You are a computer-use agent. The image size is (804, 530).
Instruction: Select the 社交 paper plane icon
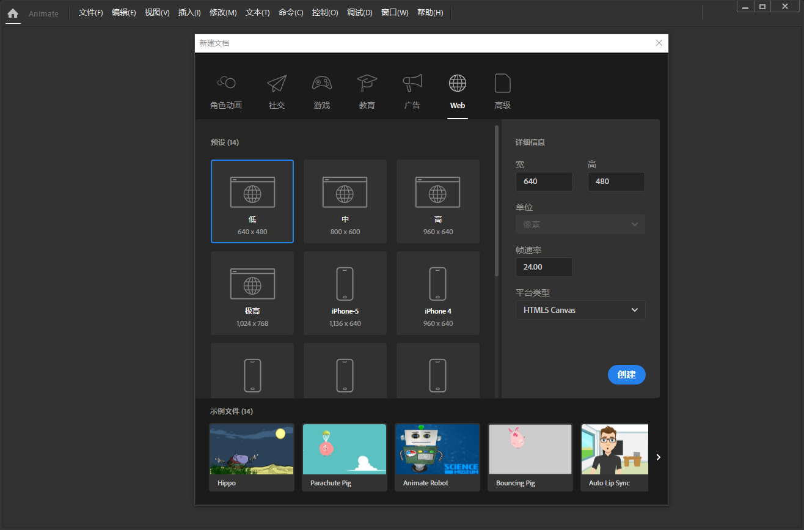pos(277,83)
